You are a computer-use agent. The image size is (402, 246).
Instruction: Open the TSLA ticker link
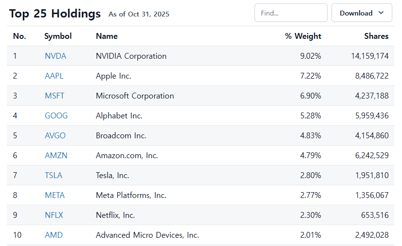tap(54, 175)
